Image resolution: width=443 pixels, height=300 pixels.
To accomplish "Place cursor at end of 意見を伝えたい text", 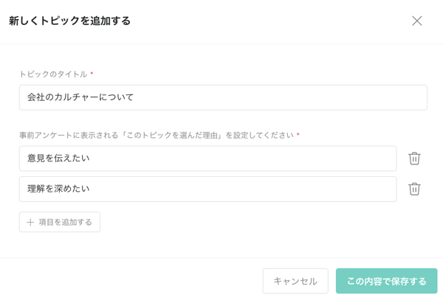I will [90, 158].
